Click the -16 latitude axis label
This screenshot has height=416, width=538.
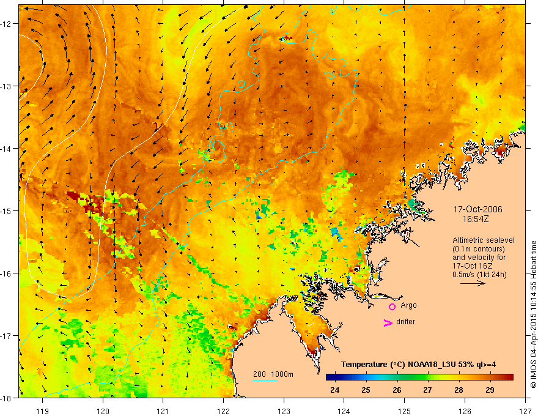point(6,273)
